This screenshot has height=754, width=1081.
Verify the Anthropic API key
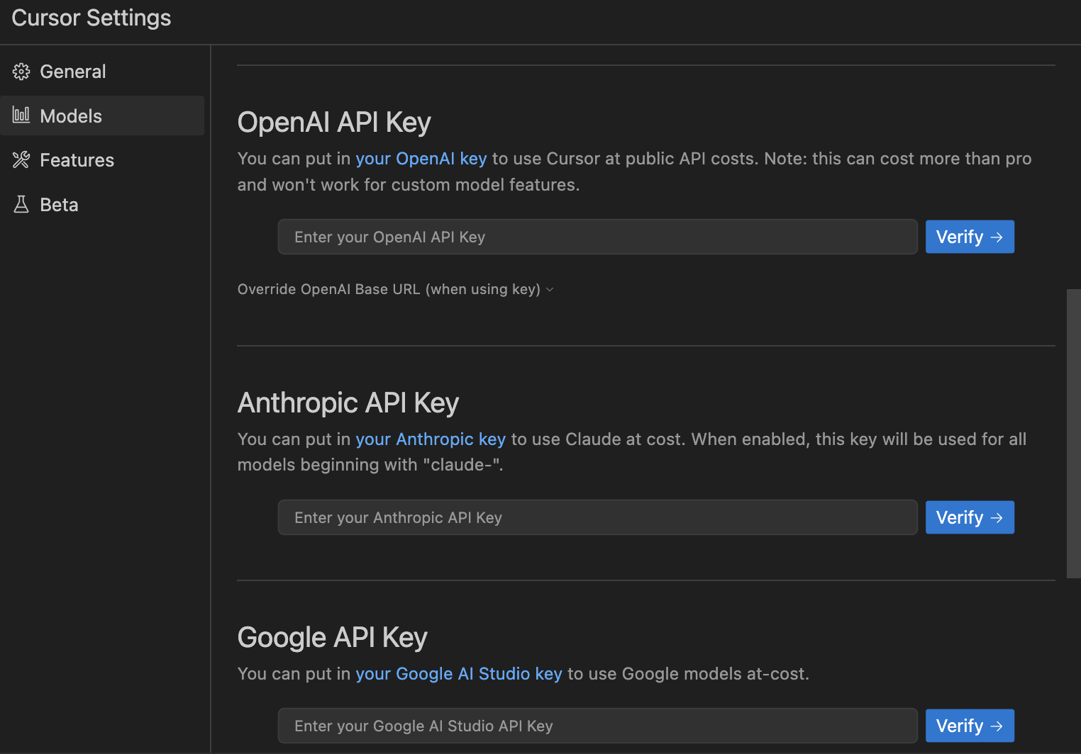[x=970, y=517]
